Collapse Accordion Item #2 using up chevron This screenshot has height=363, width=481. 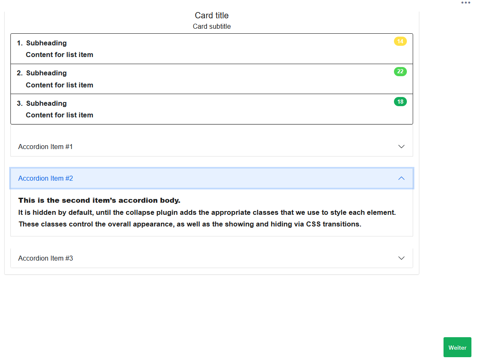click(x=401, y=178)
